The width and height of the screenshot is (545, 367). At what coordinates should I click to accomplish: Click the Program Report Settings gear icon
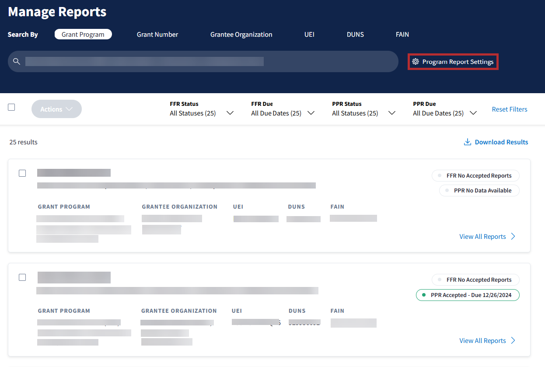tap(416, 62)
